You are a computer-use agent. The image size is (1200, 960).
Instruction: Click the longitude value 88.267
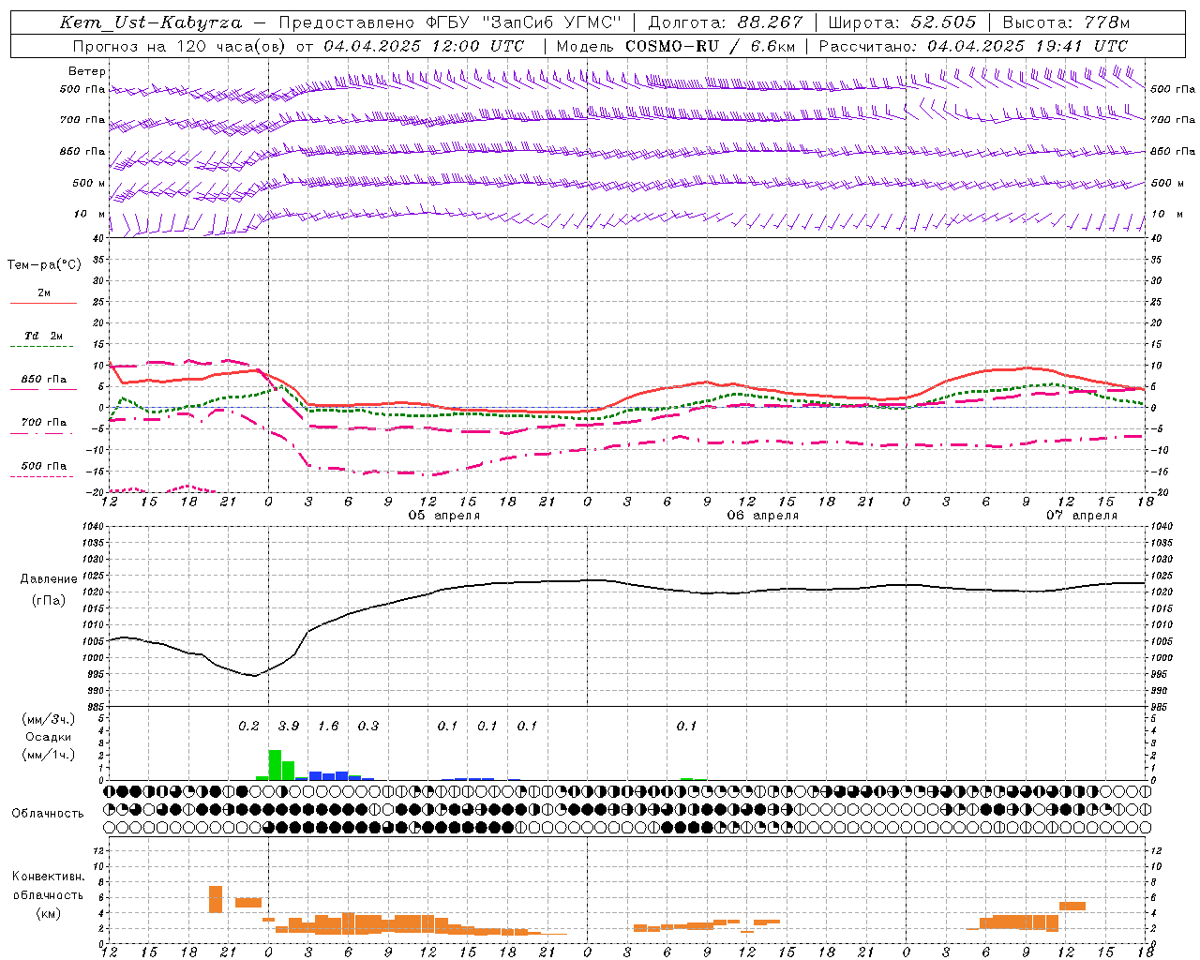click(772, 22)
